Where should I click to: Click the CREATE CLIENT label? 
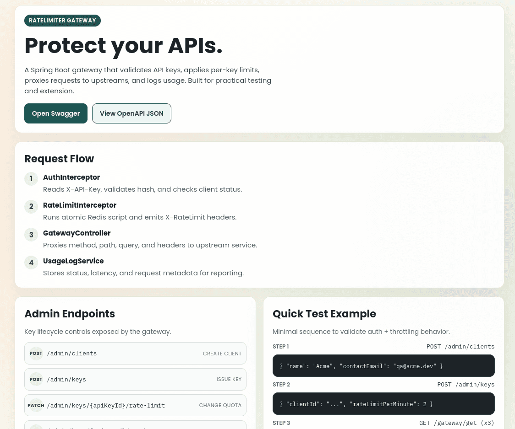[x=222, y=354]
